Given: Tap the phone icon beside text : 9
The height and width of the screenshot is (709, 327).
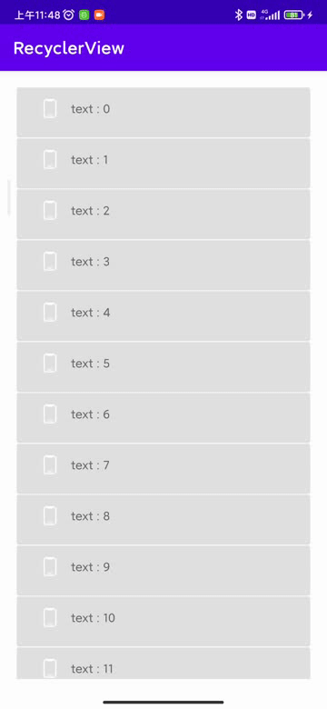Looking at the screenshot, I should [51, 566].
